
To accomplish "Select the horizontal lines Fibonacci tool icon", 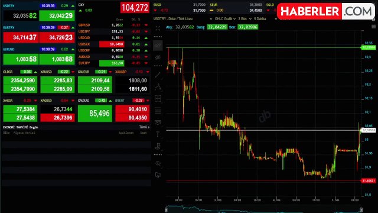I will pos(158,111).
